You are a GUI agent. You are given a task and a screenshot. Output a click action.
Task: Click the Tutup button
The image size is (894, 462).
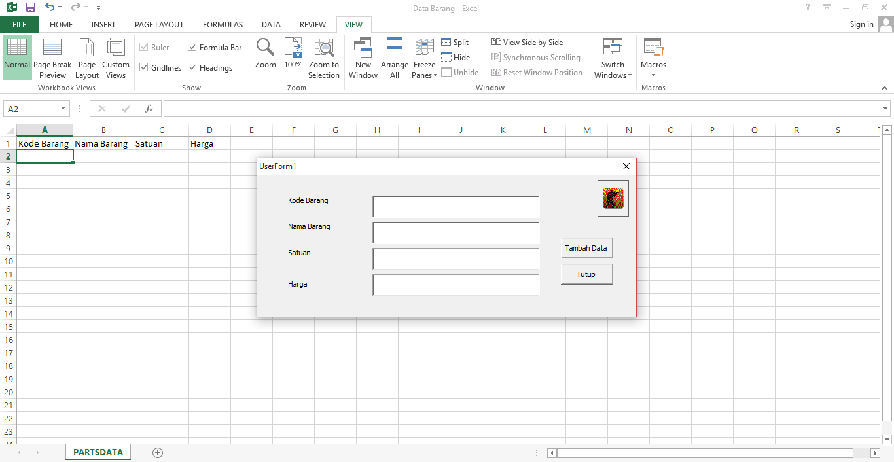tap(586, 274)
